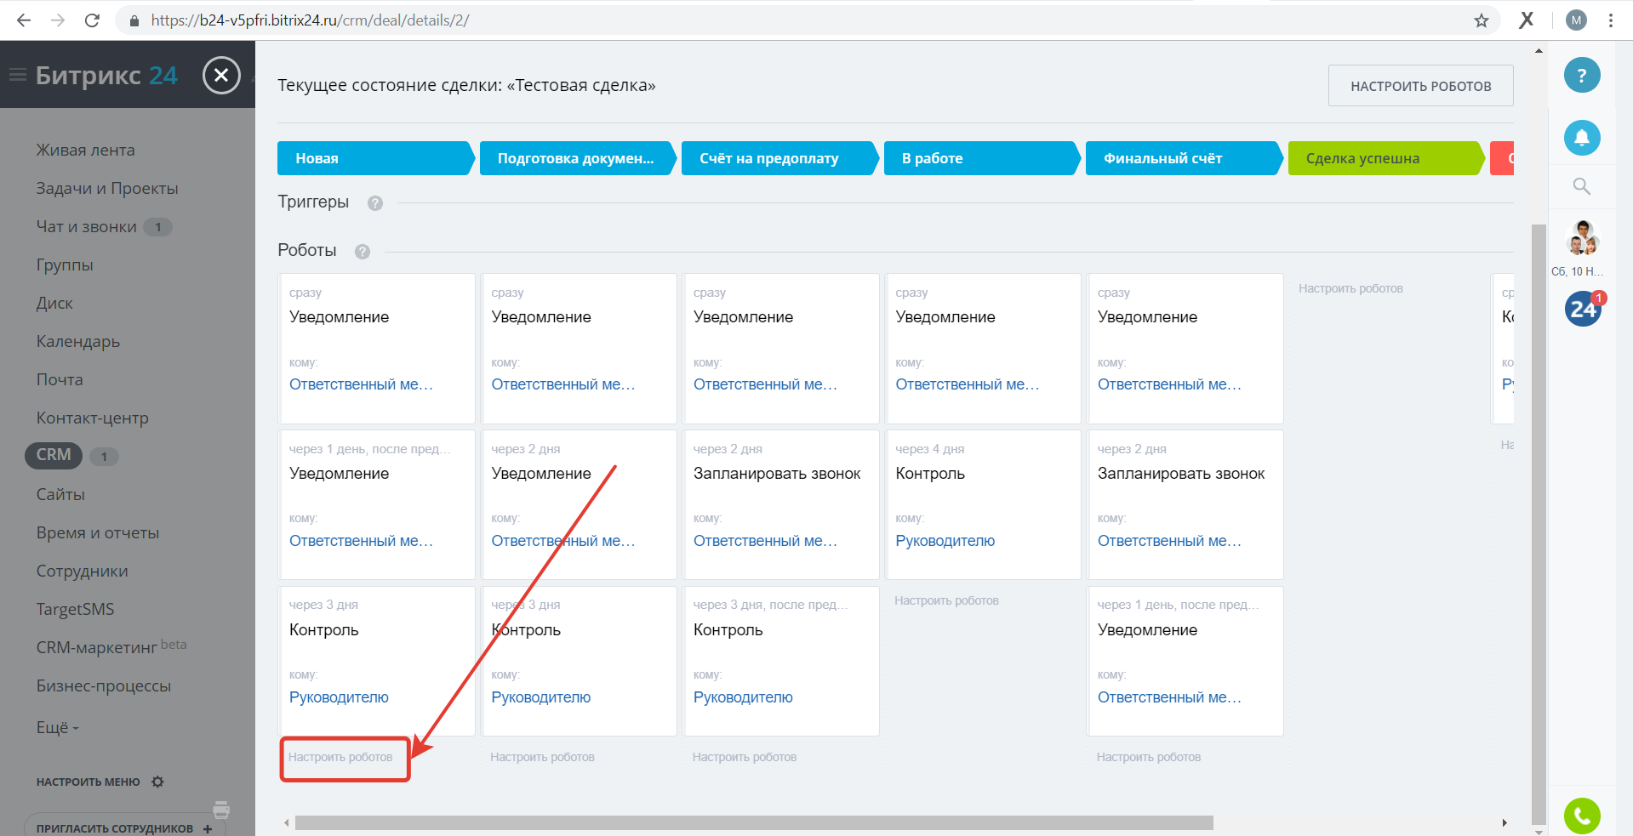This screenshot has height=836, width=1633.
Task: Click Руководителю in Новая column Контроль card
Action: pos(339,697)
